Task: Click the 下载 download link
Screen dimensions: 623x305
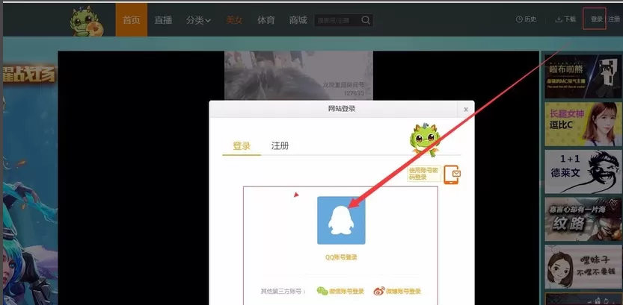Action: (565, 19)
